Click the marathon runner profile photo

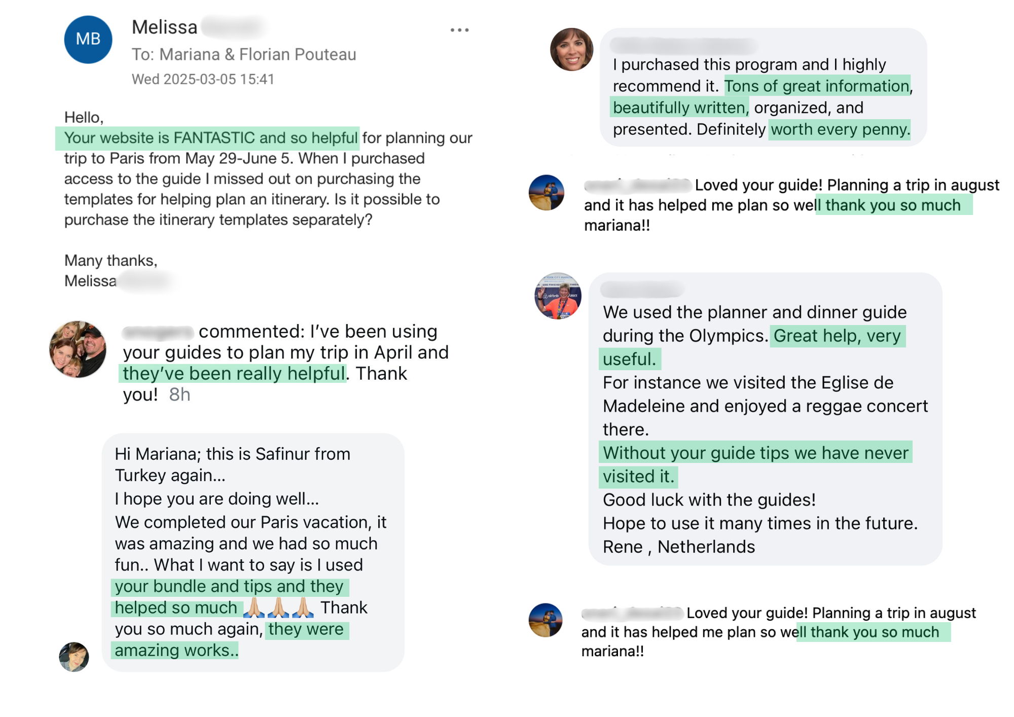click(558, 296)
